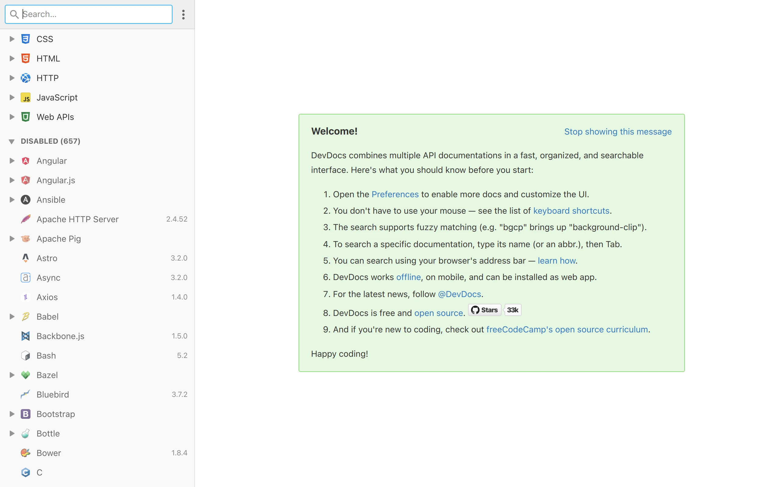Click the search magnifier icon

pos(14,14)
